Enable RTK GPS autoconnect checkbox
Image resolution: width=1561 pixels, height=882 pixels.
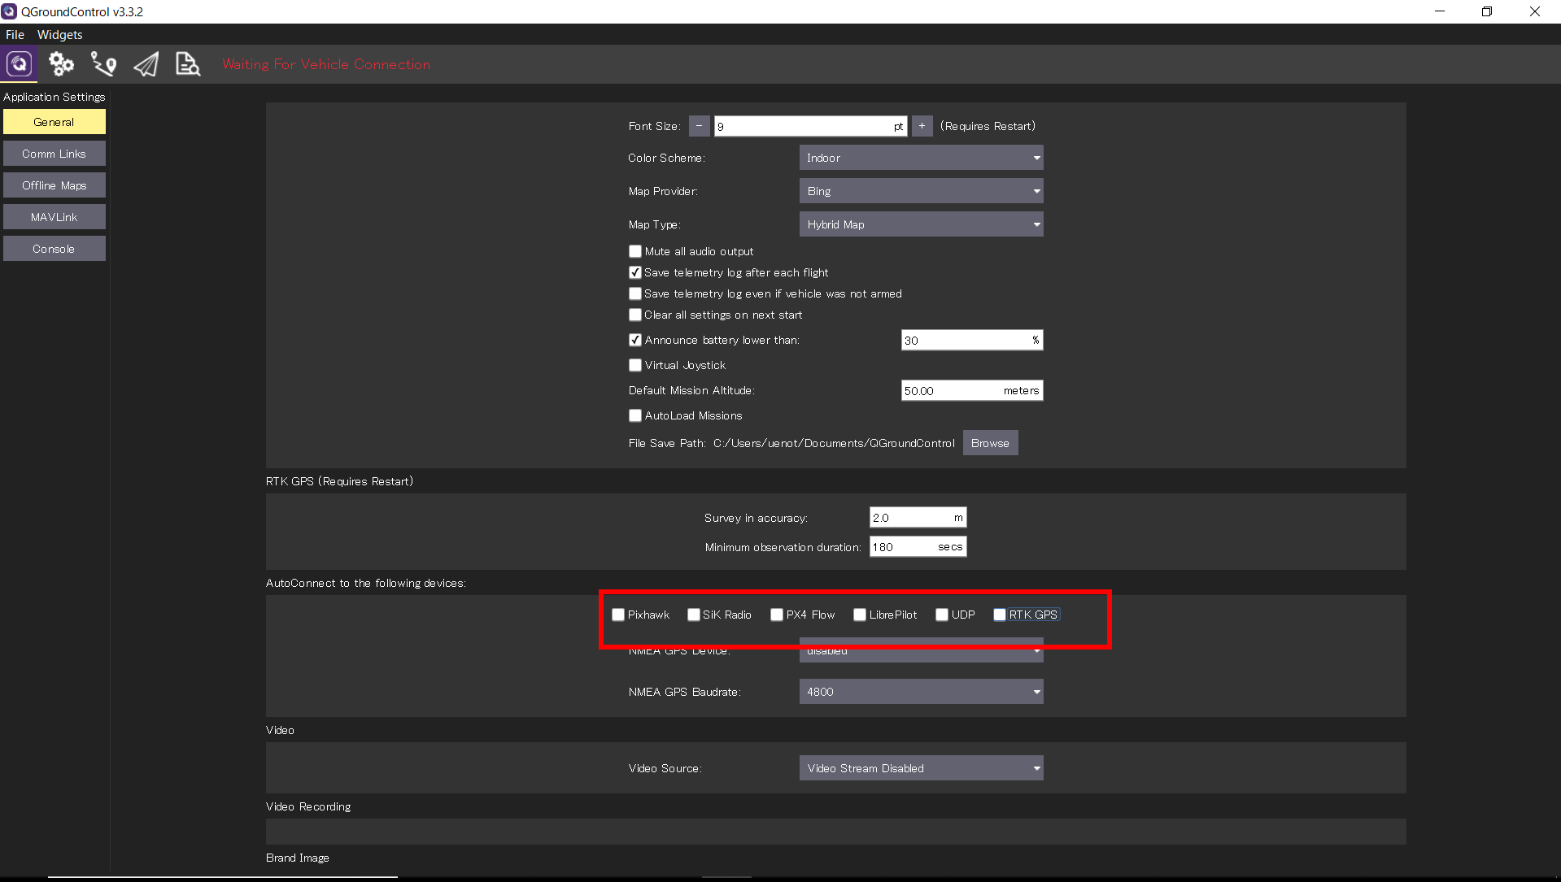coord(1000,615)
